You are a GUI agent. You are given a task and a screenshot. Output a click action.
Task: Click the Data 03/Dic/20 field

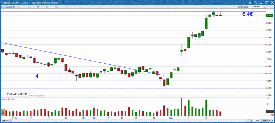[8, 7]
